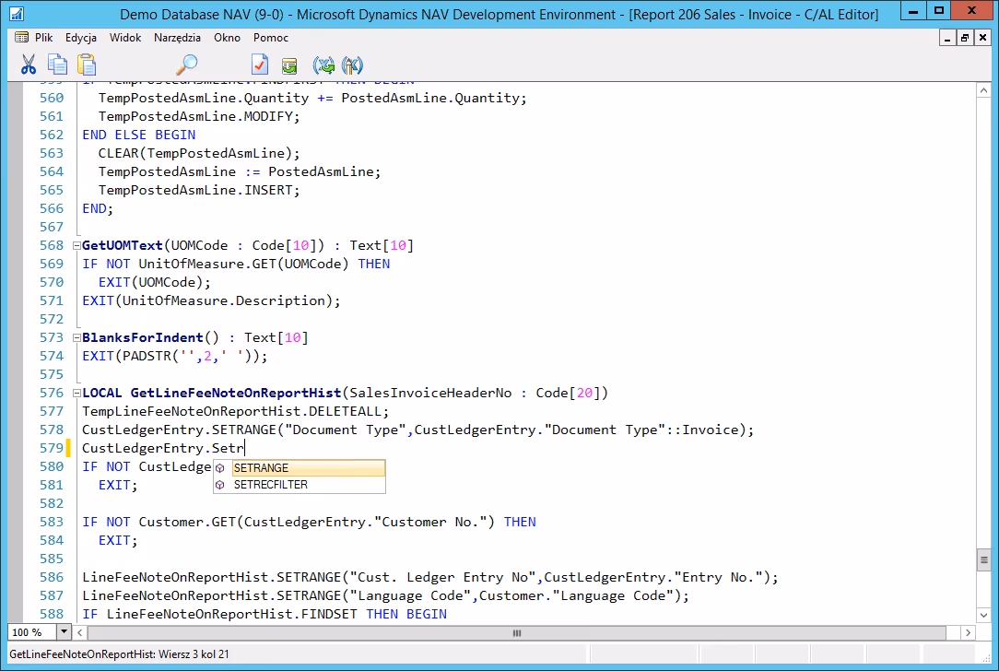Click the GetUOMText function name
The height and width of the screenshot is (671, 999).
point(123,245)
